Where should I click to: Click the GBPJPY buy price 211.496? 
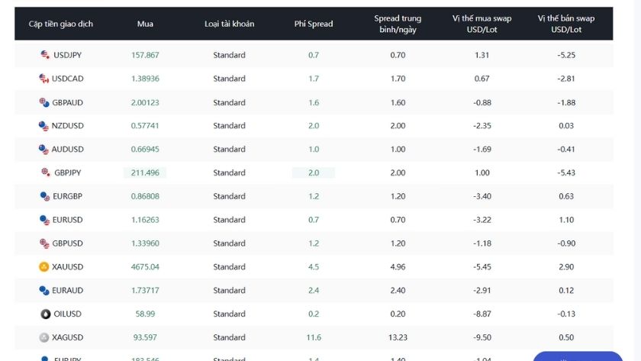click(x=145, y=173)
